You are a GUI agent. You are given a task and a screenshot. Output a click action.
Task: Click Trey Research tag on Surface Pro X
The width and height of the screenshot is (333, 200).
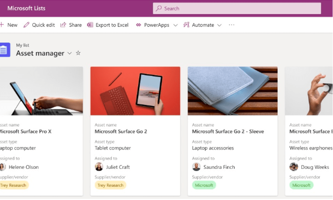[x=14, y=185]
